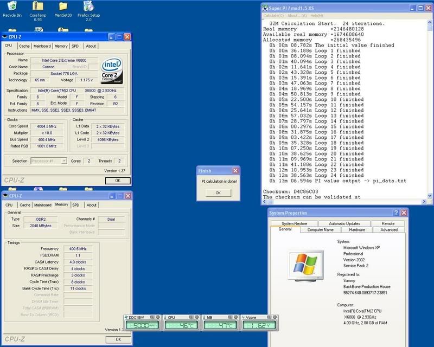Viewport: 434px width, 347px height.
Task: Click the 1.62 V display on Vcore gadget
Action: [259, 325]
